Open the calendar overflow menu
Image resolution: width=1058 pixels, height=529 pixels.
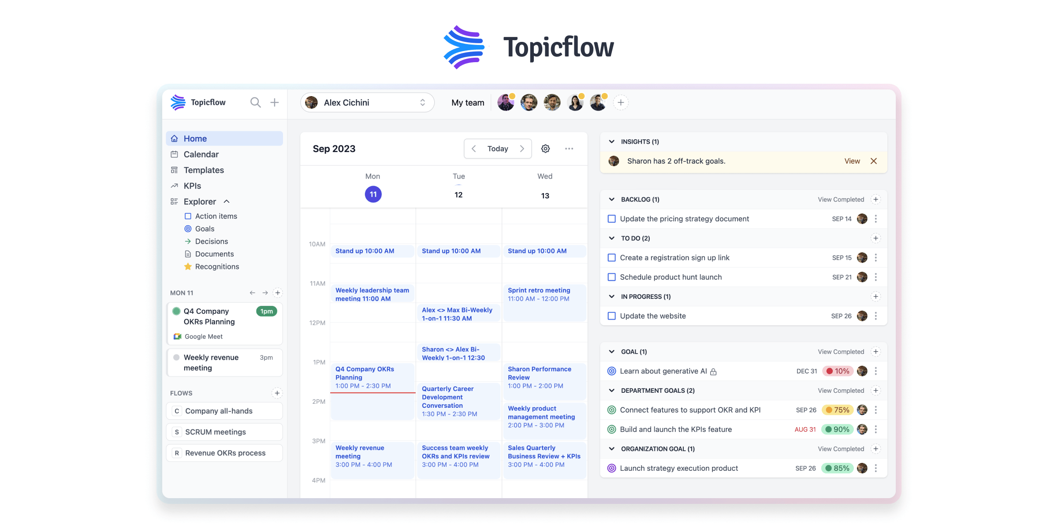click(x=569, y=149)
